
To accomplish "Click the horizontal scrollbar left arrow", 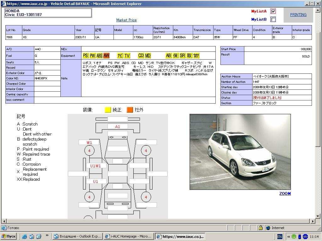I will 4,221.
